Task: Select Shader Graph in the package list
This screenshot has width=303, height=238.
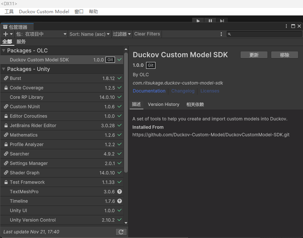Action: pos(25,173)
